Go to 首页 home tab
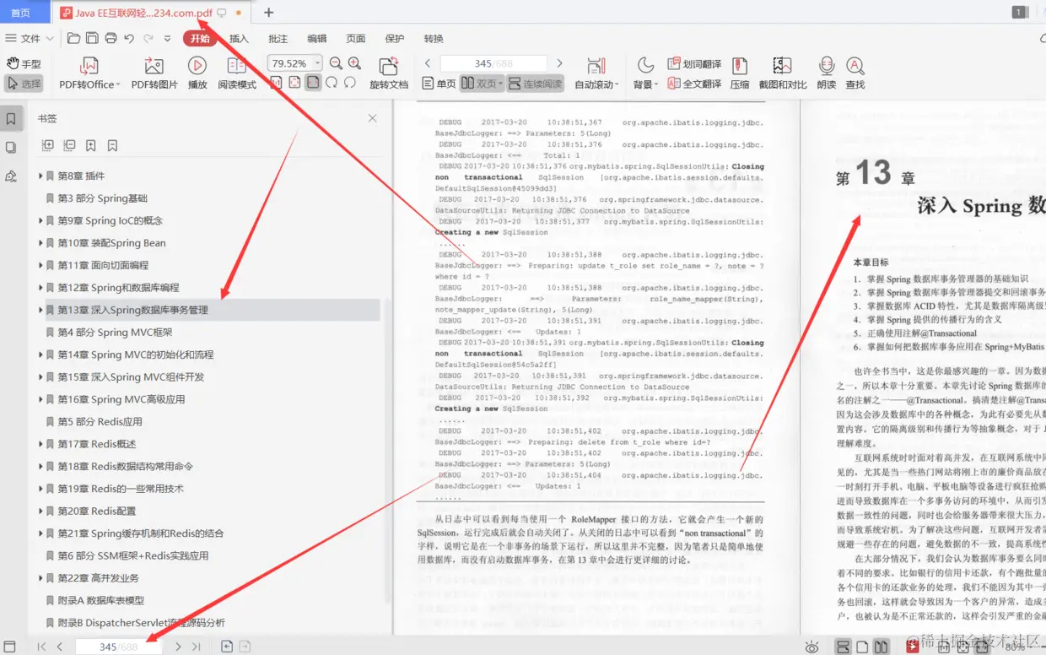 click(21, 13)
